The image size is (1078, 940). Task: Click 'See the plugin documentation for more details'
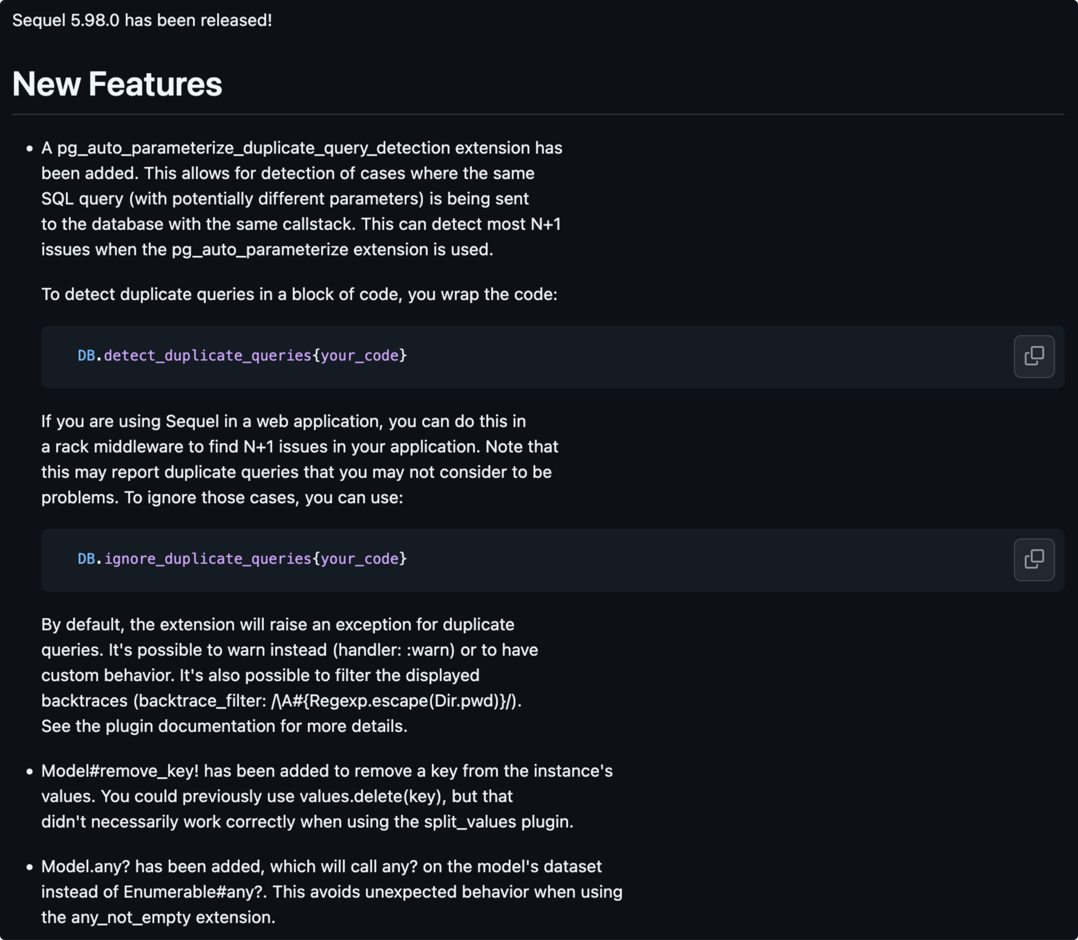coord(223,727)
